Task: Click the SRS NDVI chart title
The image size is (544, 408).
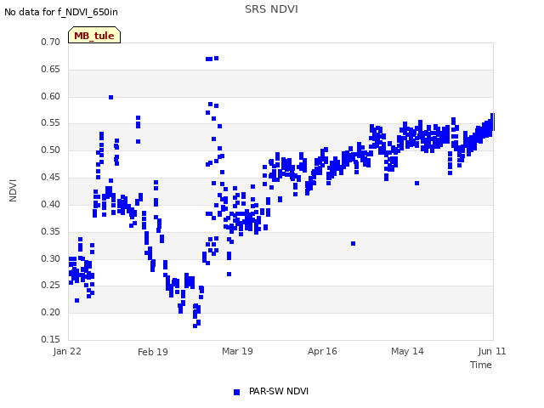Action: point(271,9)
